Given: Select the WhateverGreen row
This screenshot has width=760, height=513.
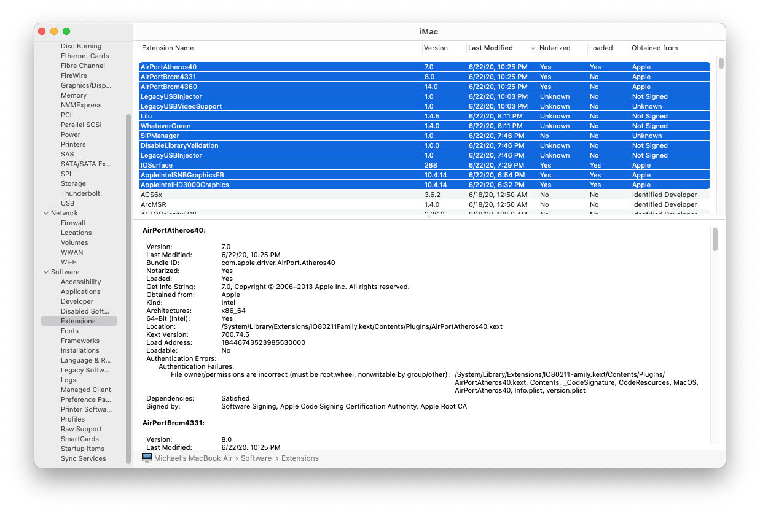Looking at the screenshot, I should click(x=425, y=126).
